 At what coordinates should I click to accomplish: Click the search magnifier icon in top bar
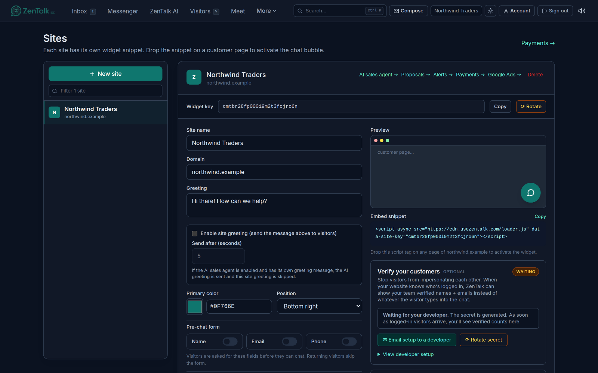[300, 11]
